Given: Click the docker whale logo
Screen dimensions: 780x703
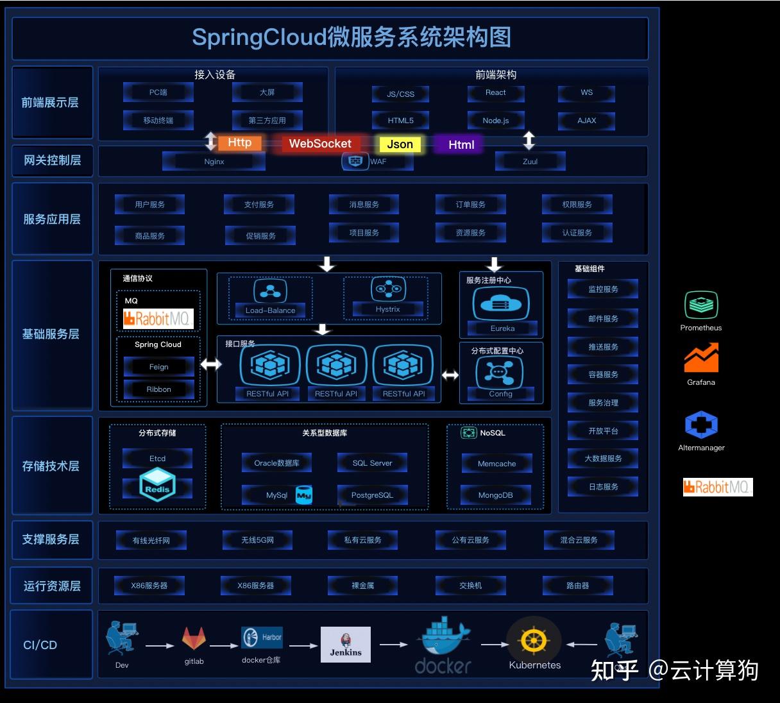Looking at the screenshot, I should point(443,645).
